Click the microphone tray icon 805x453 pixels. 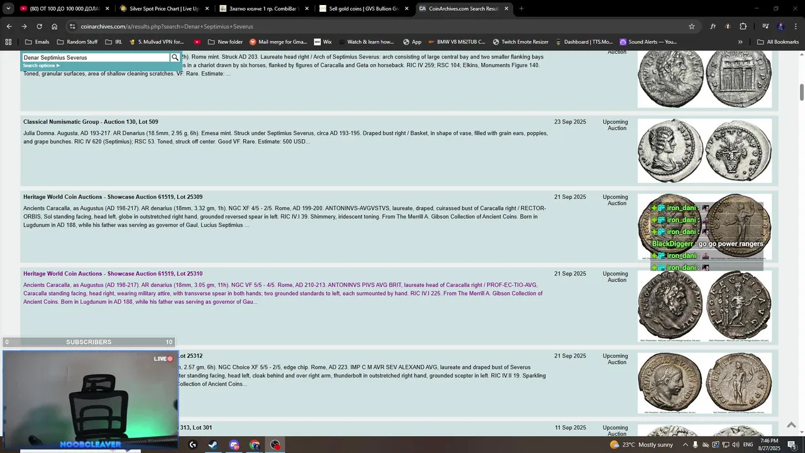click(695, 445)
